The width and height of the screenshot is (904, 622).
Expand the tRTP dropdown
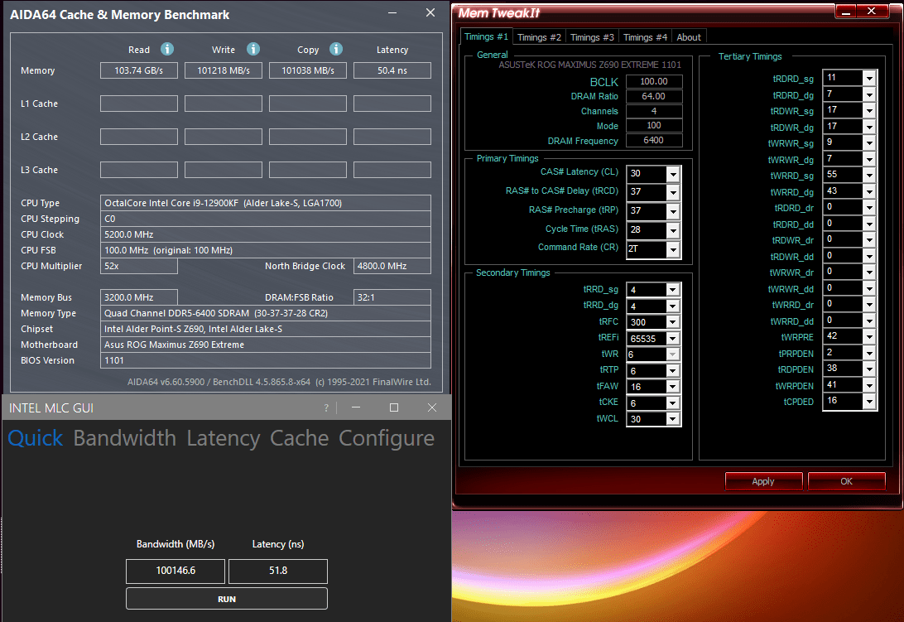click(673, 370)
